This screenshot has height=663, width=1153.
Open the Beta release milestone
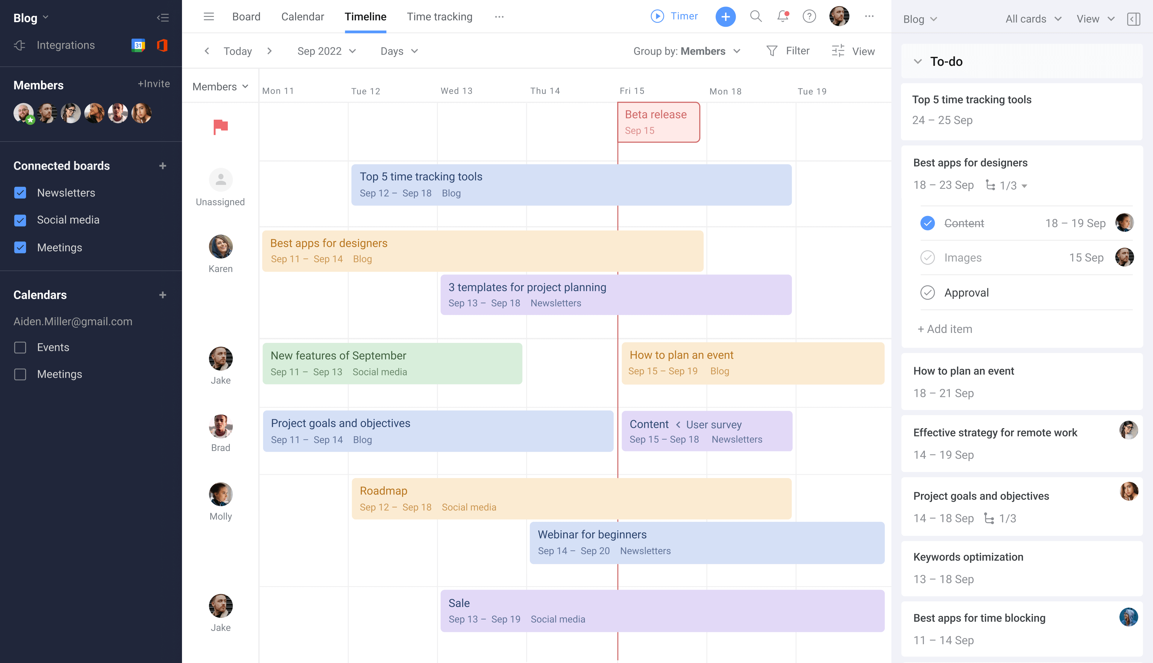(658, 121)
